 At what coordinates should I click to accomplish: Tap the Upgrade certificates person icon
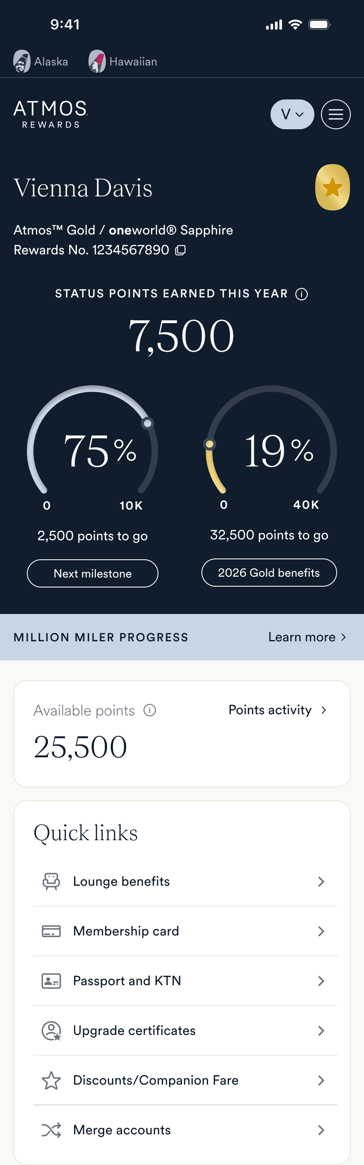point(51,1031)
